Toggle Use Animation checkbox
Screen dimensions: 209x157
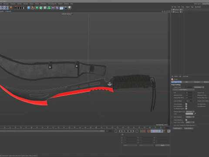coord(186,104)
